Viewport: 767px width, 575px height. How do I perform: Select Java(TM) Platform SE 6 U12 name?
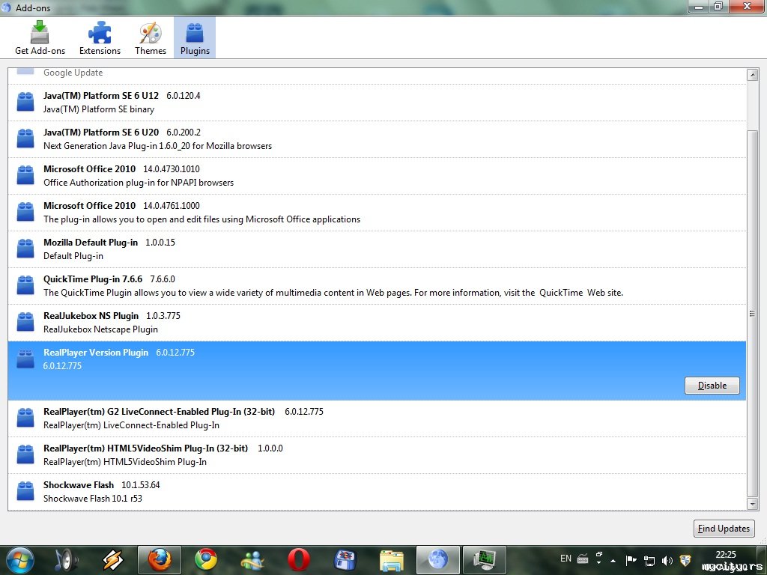(101, 95)
